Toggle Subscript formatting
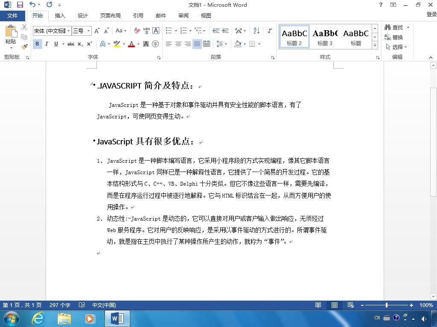This screenshot has height=327, width=437. click(80, 44)
